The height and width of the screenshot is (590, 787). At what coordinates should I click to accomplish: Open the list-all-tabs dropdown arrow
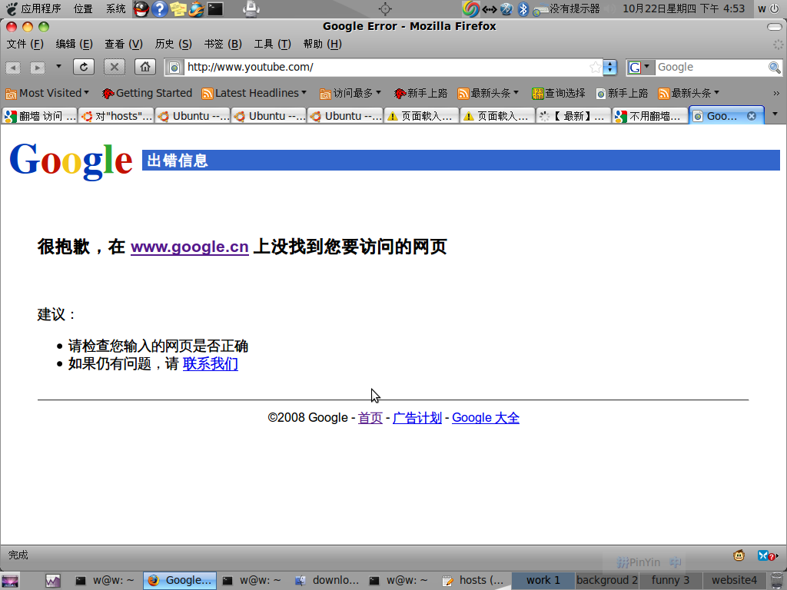(x=775, y=114)
